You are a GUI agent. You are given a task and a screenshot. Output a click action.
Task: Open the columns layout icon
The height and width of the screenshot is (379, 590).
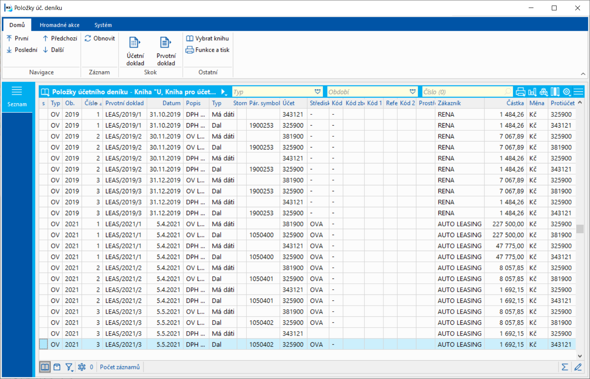[x=555, y=92]
